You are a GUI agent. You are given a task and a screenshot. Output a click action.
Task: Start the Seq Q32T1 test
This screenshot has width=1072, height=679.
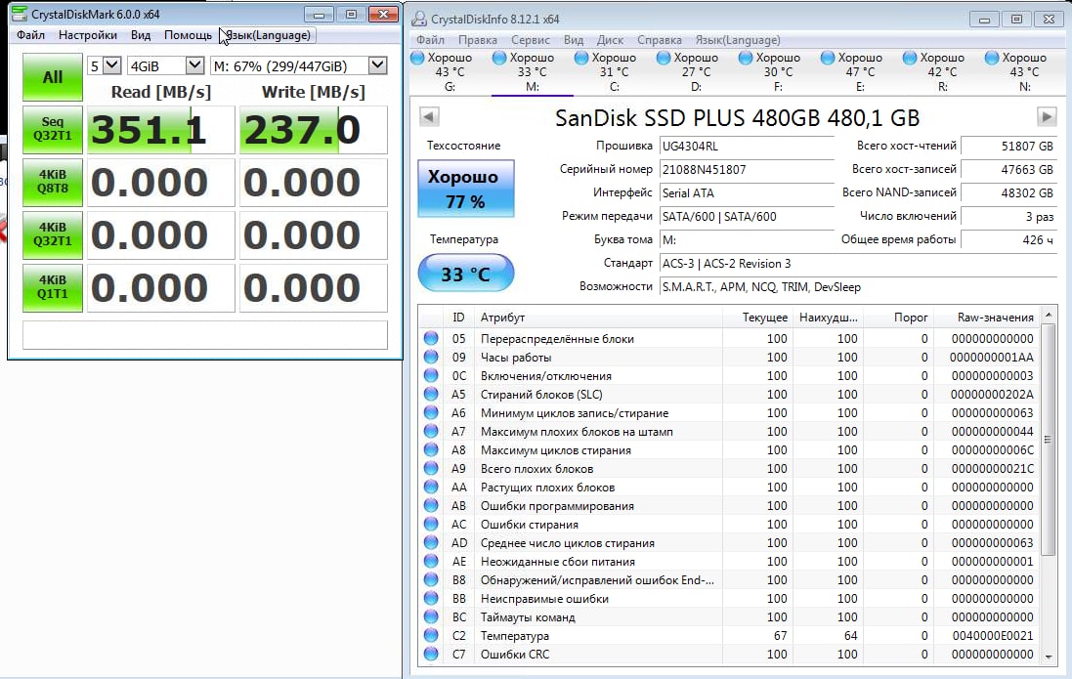coord(53,129)
